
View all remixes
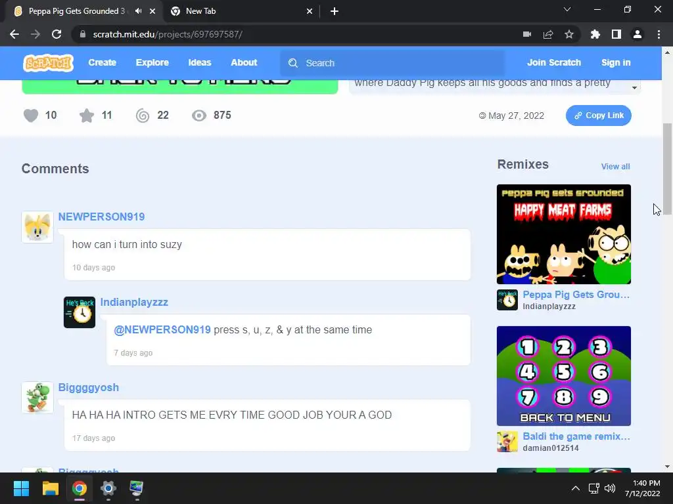615,167
